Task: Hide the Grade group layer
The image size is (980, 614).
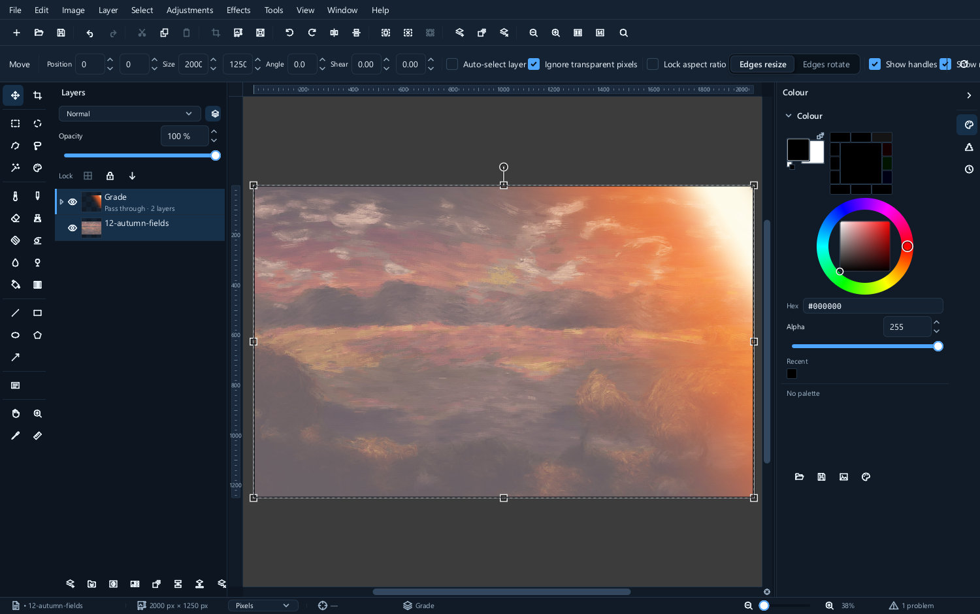Action: [x=73, y=202]
